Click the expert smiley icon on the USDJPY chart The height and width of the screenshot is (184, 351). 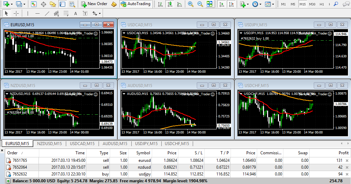(330, 33)
